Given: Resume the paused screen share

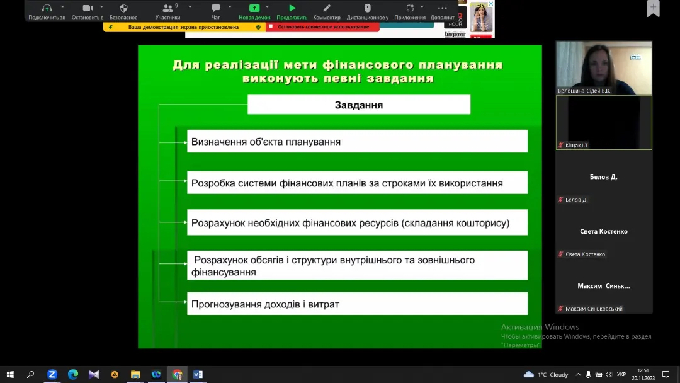Looking at the screenshot, I should click(x=292, y=8).
